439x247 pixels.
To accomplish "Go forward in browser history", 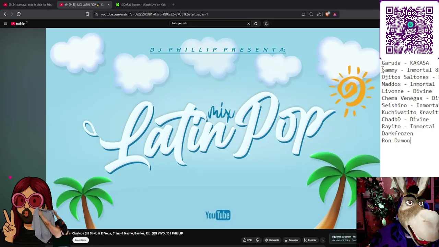I will [x=11, y=14].
